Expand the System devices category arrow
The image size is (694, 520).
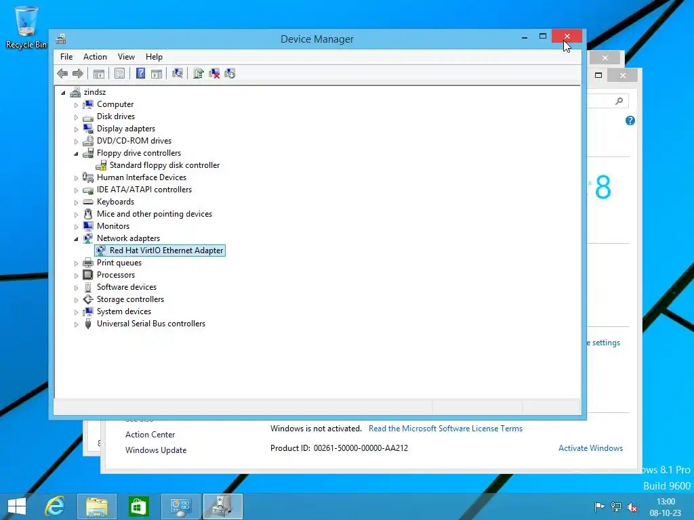[x=76, y=312]
